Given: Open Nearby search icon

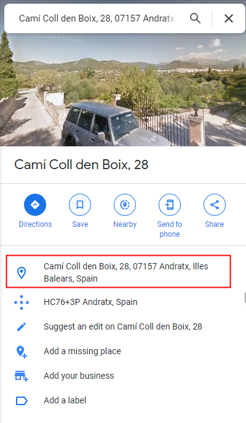Looking at the screenshot, I should coord(125,205).
